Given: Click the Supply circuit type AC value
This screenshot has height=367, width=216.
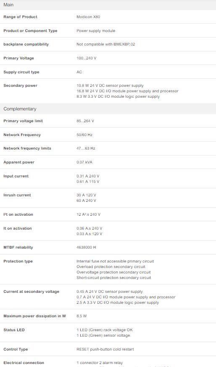Looking at the screenshot, I should point(79,72).
